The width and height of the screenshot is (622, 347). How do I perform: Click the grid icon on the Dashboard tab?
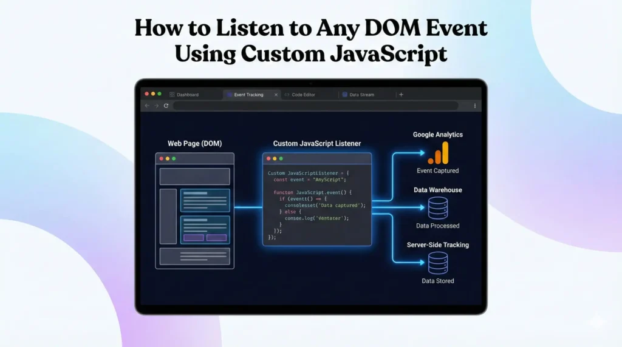(x=172, y=95)
